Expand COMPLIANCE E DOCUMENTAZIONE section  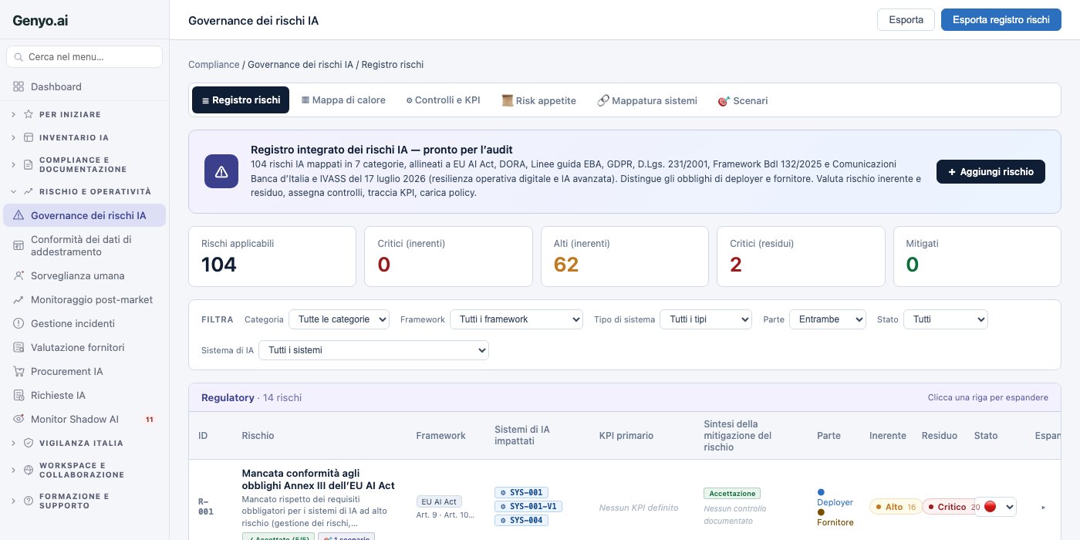point(13,164)
